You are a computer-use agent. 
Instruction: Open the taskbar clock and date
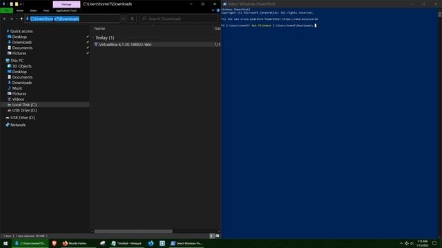422,243
